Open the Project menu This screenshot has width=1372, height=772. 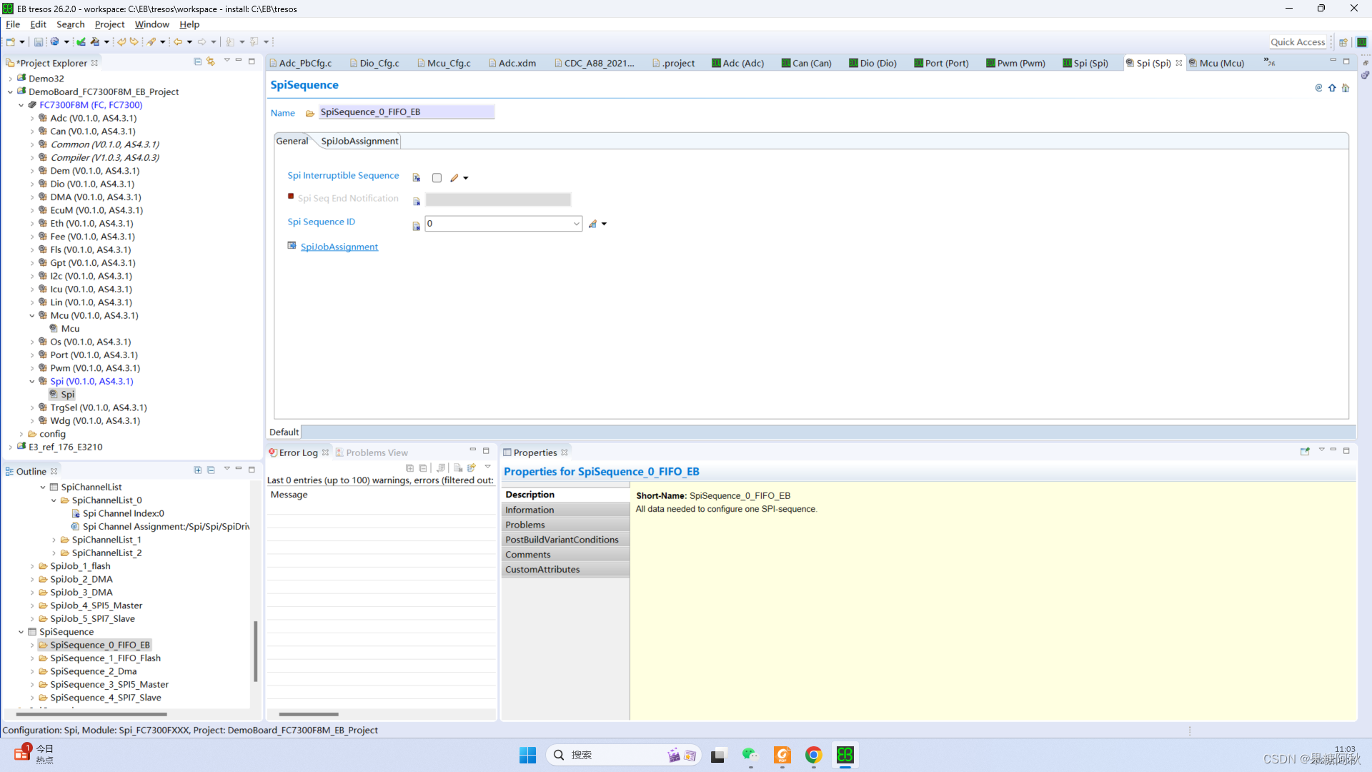point(109,24)
